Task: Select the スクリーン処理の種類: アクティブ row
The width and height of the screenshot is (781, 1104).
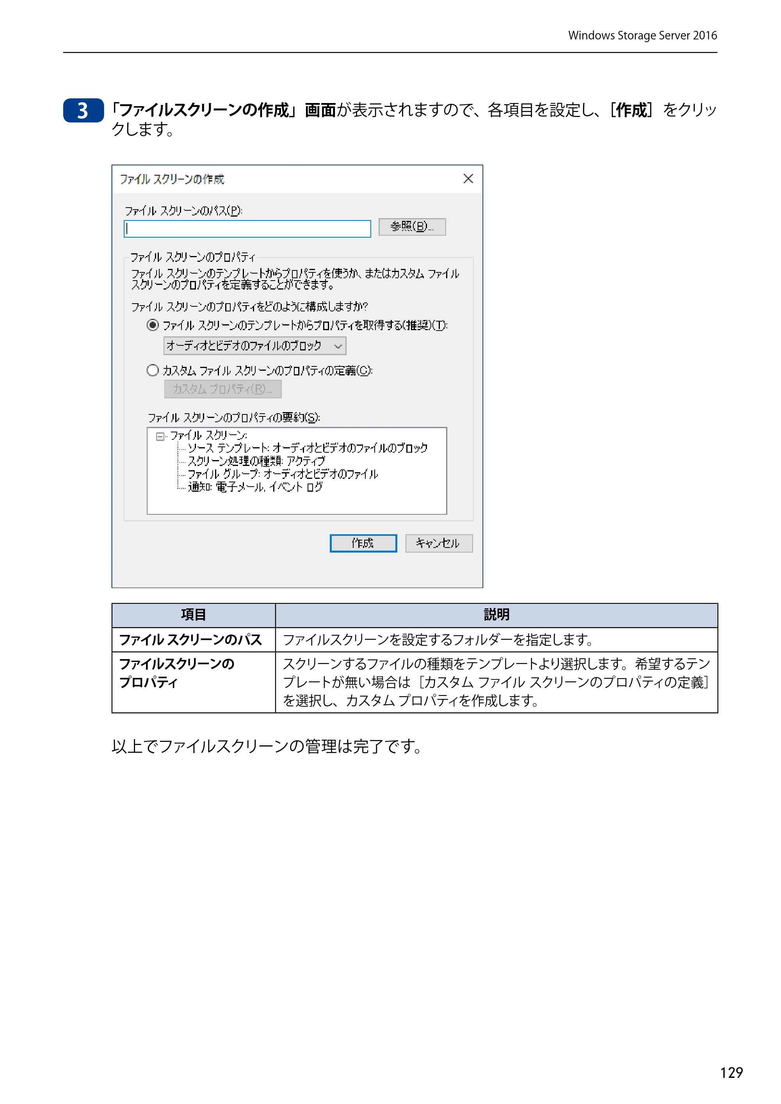Action: [256, 461]
